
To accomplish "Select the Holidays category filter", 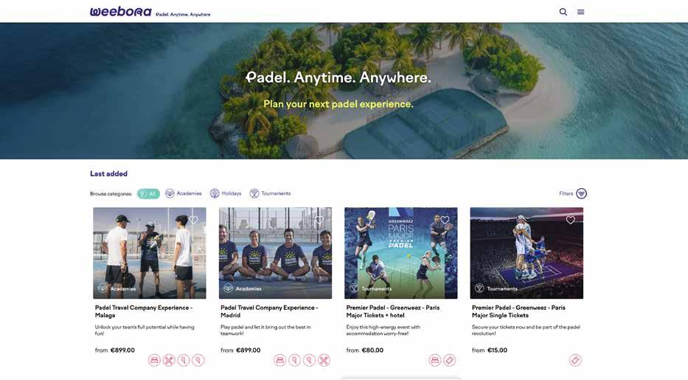I will pyautogui.click(x=226, y=193).
